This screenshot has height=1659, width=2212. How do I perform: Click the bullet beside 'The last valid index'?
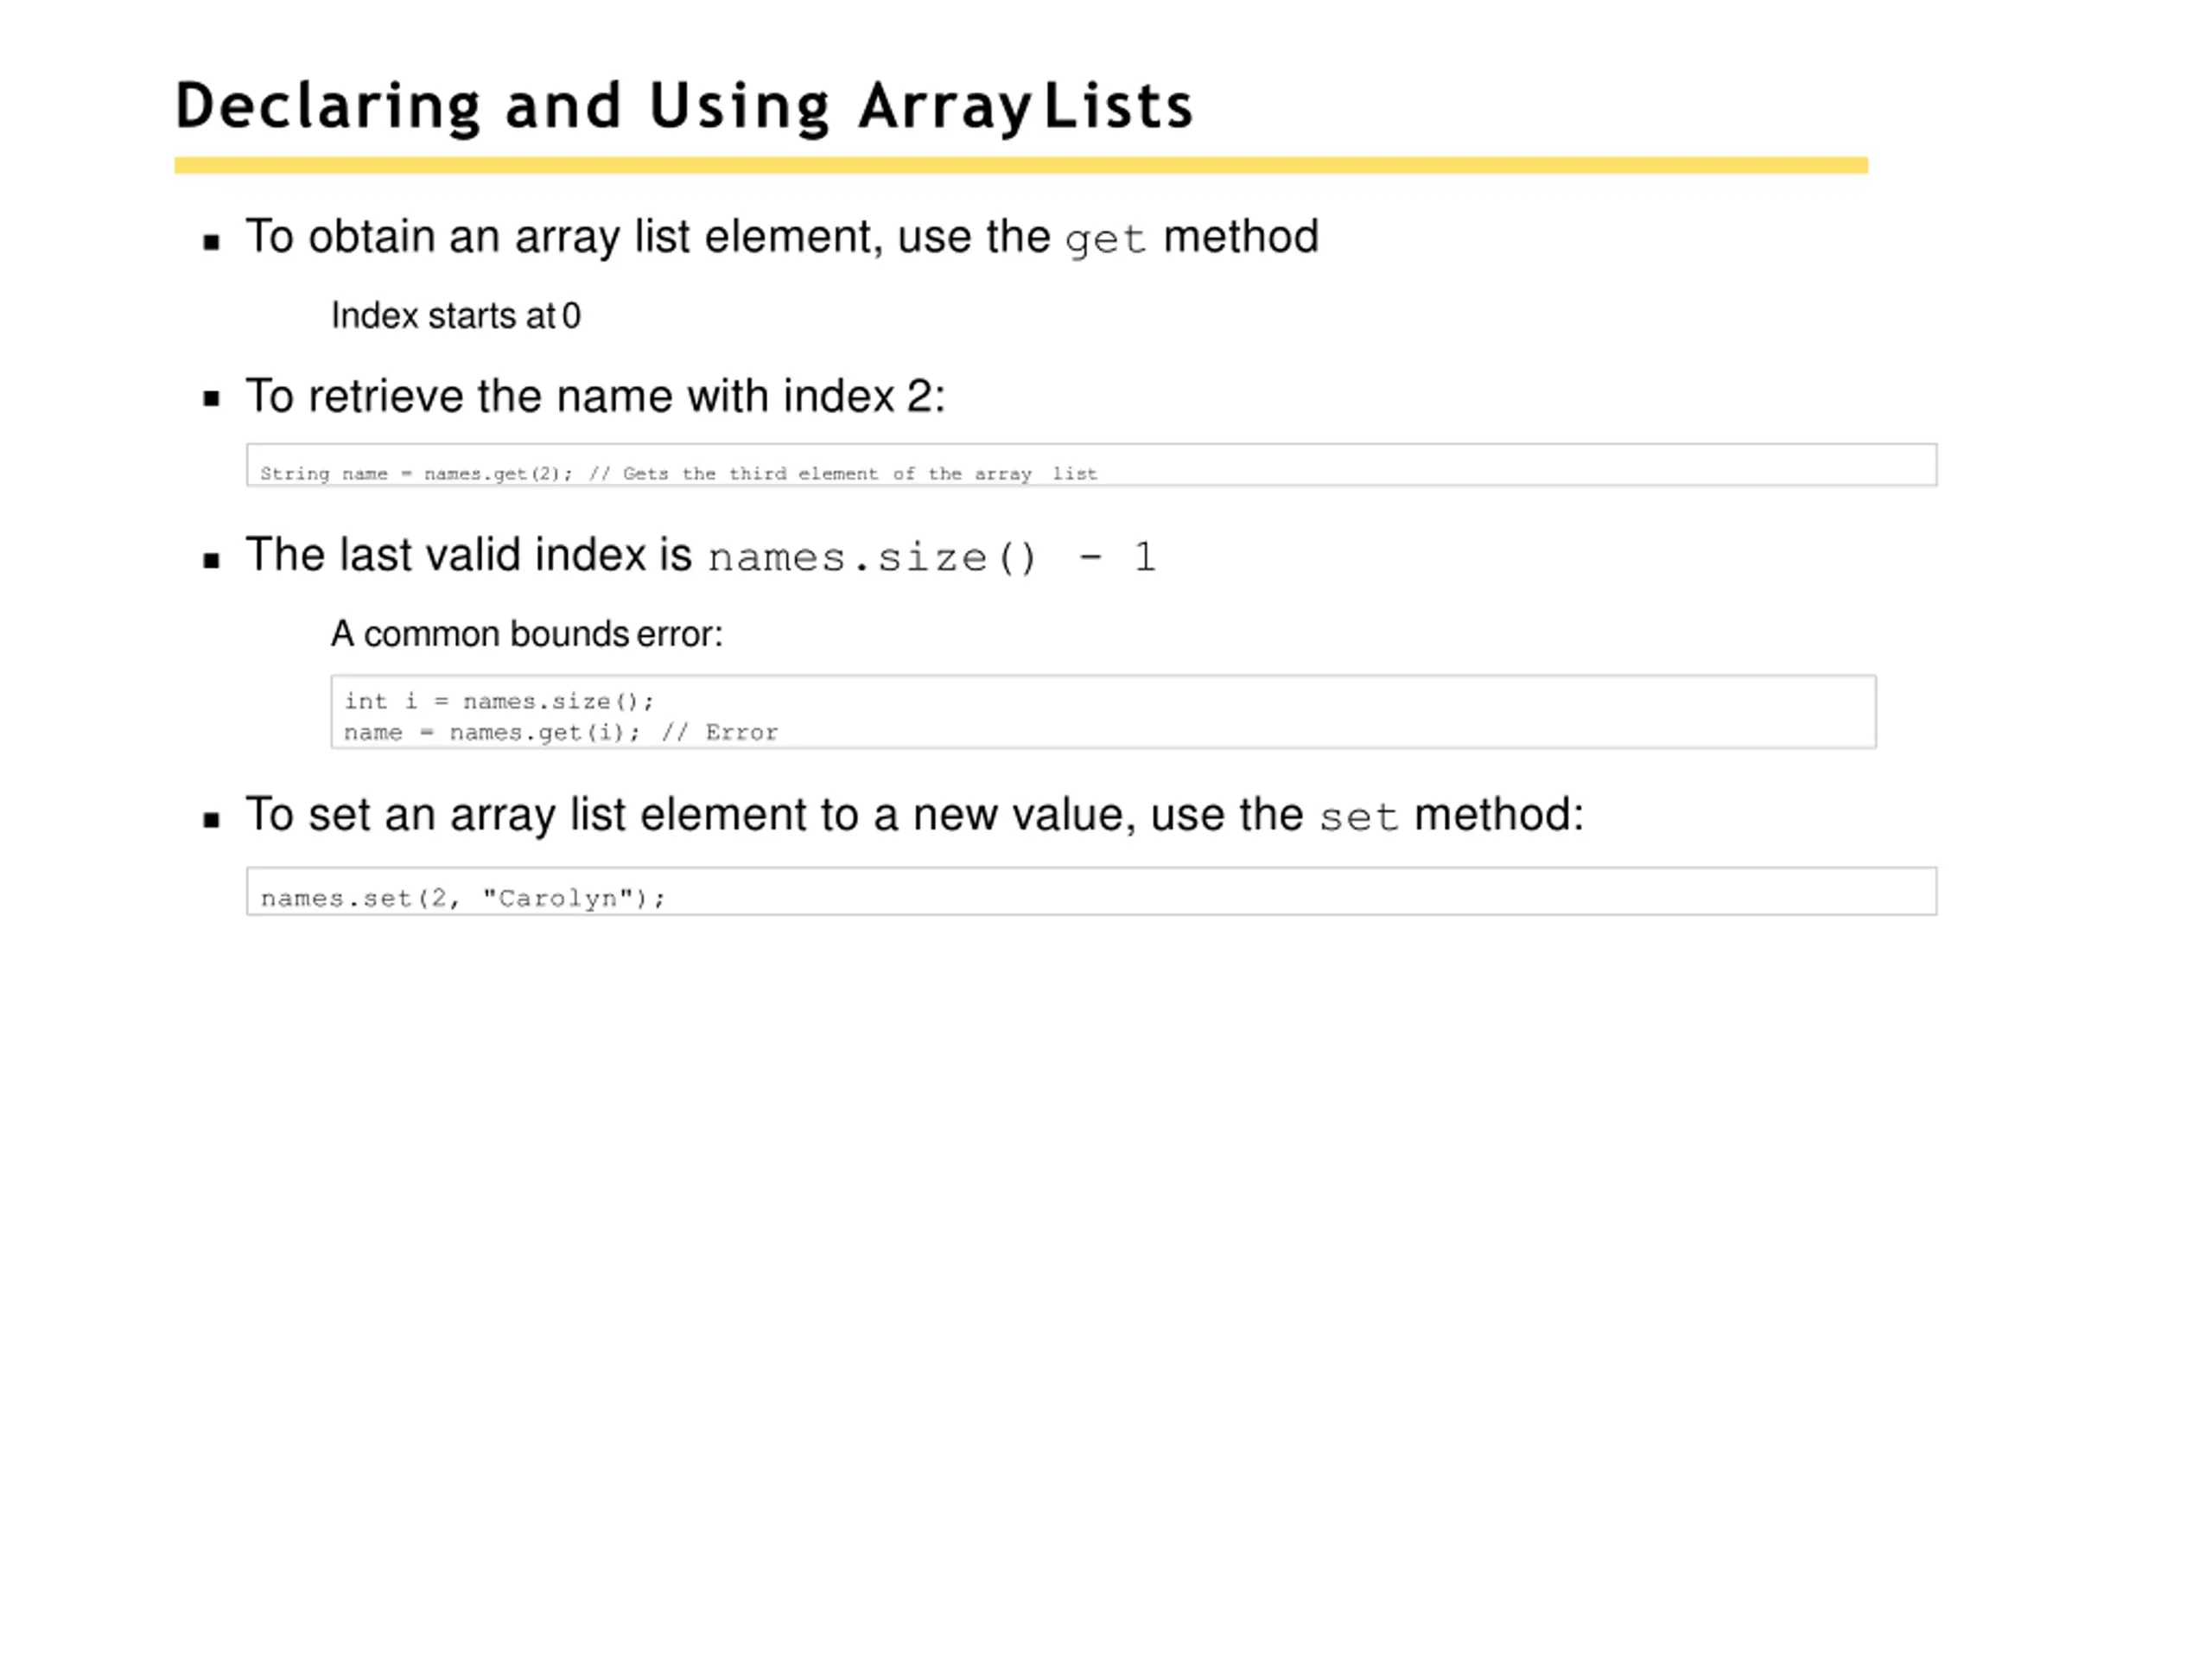click(211, 560)
